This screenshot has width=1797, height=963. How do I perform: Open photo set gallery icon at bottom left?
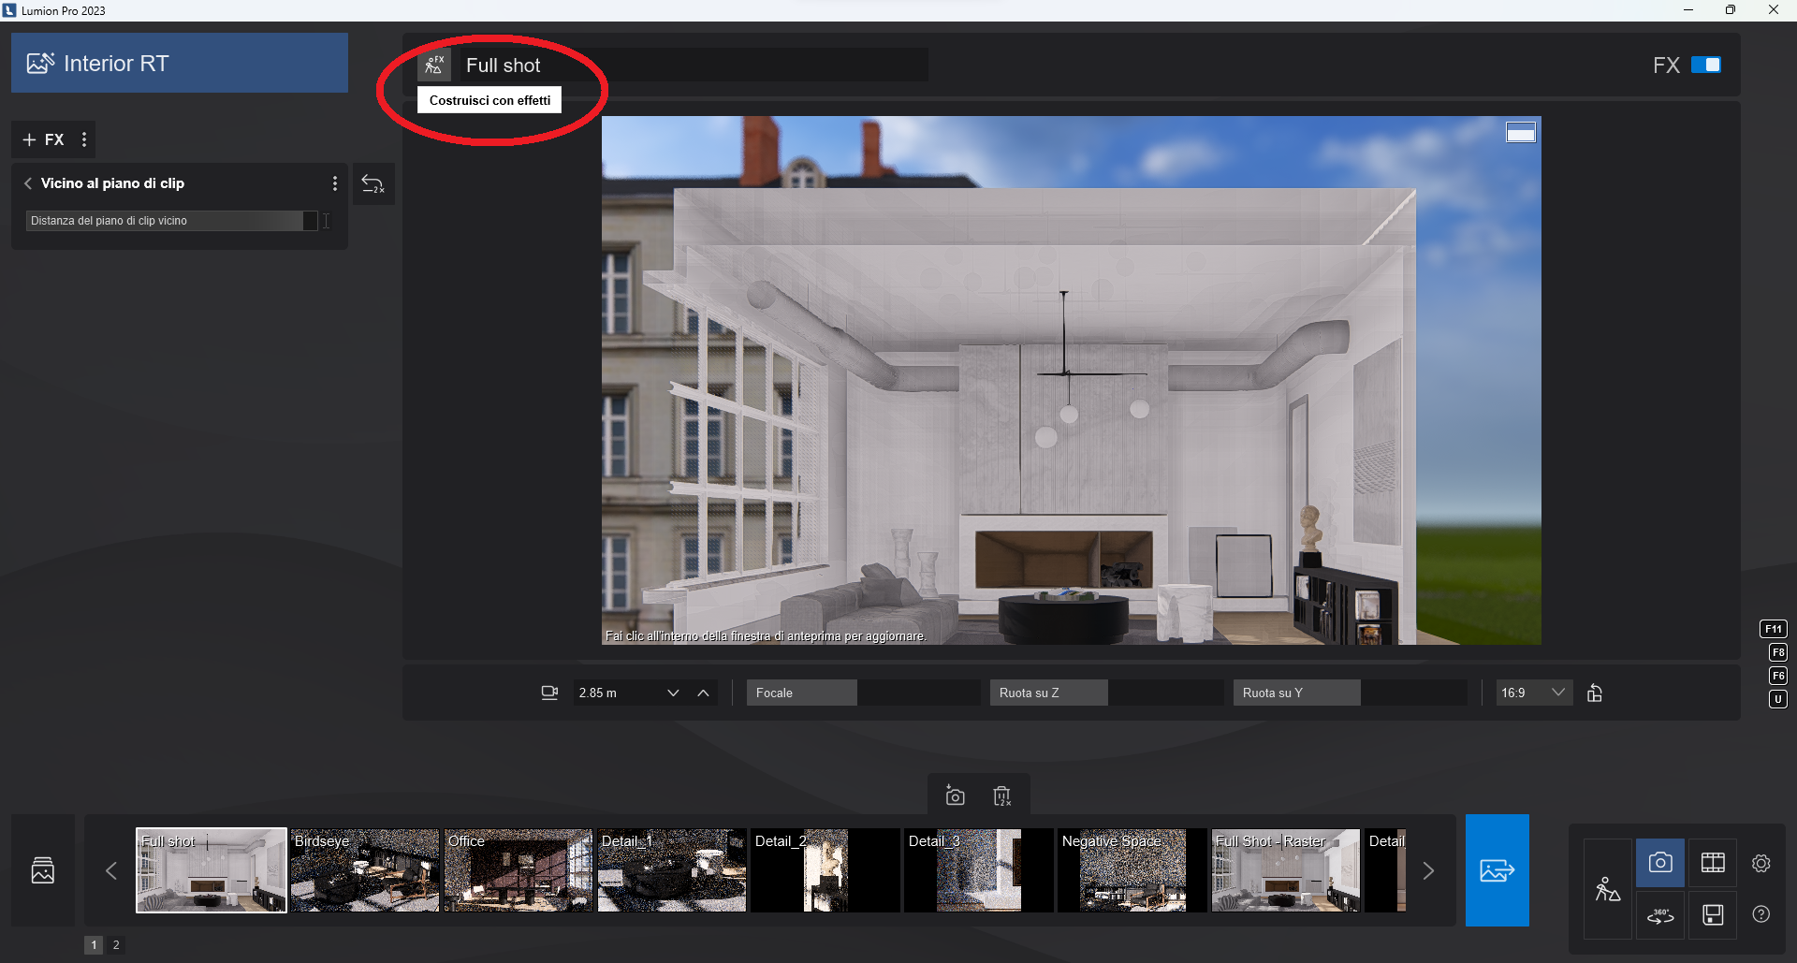coord(43,870)
